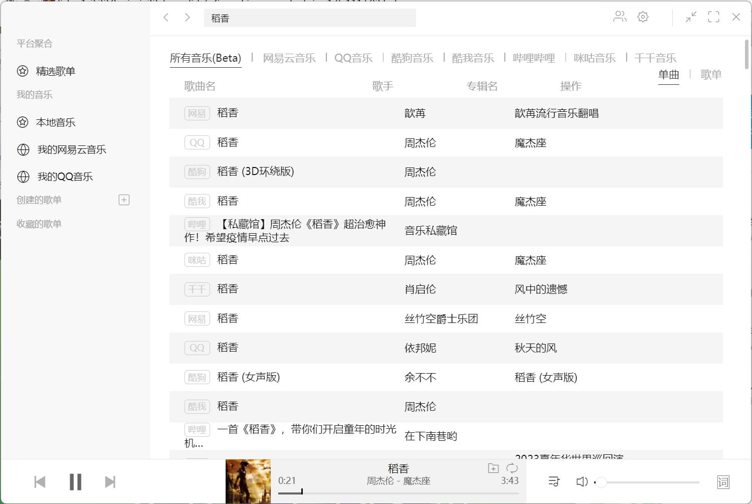This screenshot has width=752, height=504.
Task: Open album 风中的遗憾
Action: tap(541, 289)
